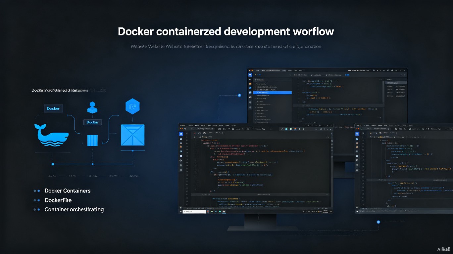The width and height of the screenshot is (453, 254).
Task: Click the large blue envelope-style box icon
Action: click(x=132, y=135)
